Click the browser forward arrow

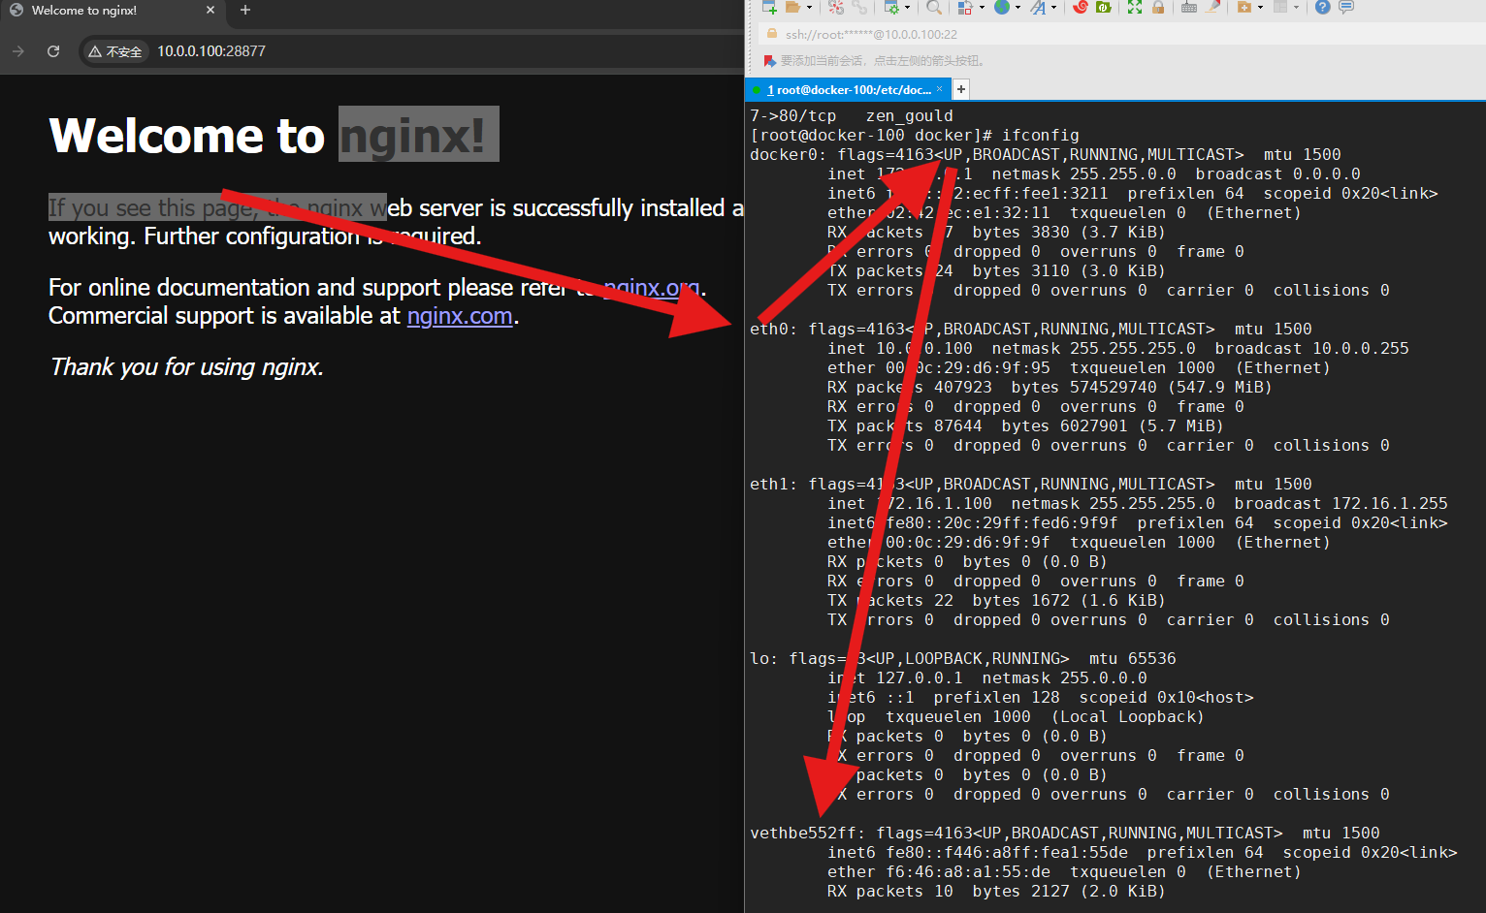(x=18, y=51)
